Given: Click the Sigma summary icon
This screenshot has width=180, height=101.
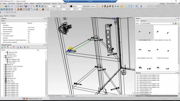Looking at the screenshot, I should click(113, 6).
